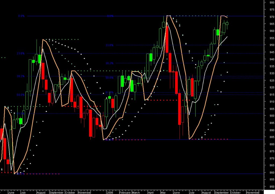Image resolution: width=275 pixels, height=194 pixels.
Task: Click the 925 price label on price scale
Action: (272, 80)
